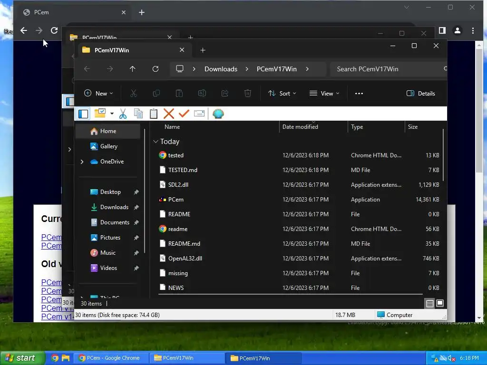Click the file list vertical scrollbar
Screen dimensions: 487x365
[443, 155]
